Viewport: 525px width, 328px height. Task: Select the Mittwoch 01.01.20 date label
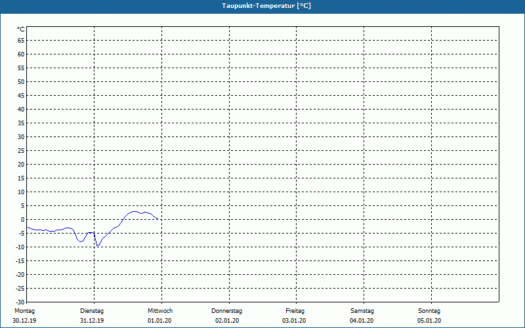[x=159, y=316]
